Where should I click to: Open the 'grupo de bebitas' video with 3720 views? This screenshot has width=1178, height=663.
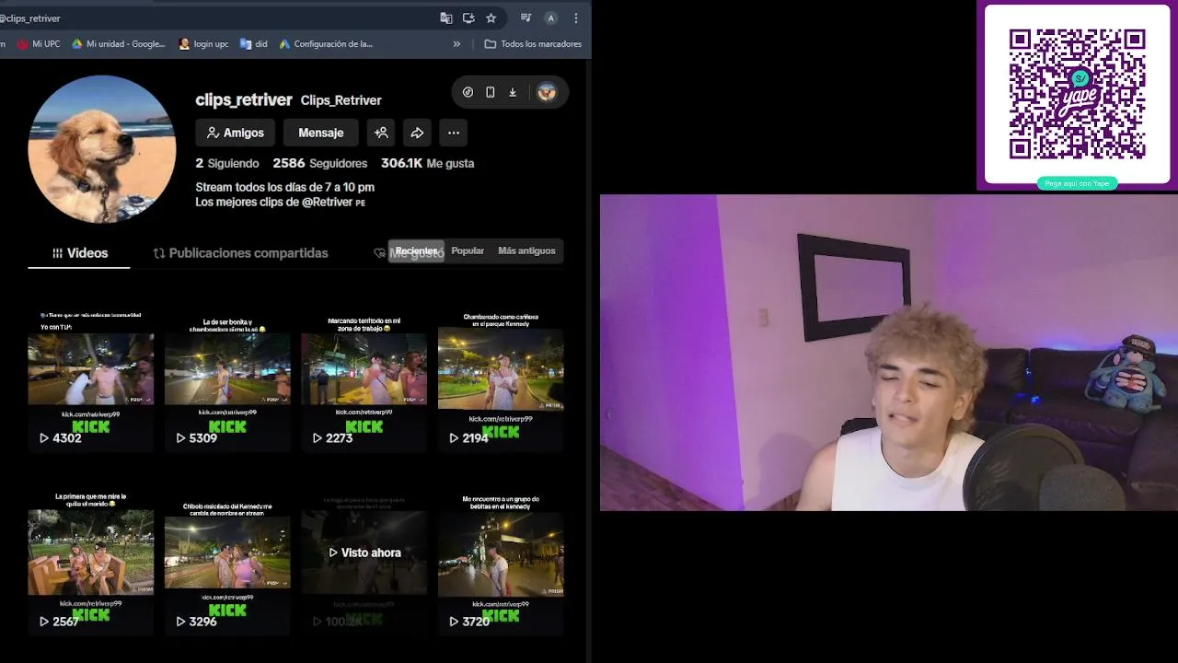[x=501, y=563]
